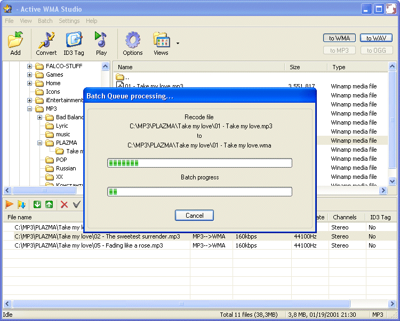Screen dimensions: 400x321
Task: Click the checkmark icon in batch toolbar
Action: click(x=77, y=204)
